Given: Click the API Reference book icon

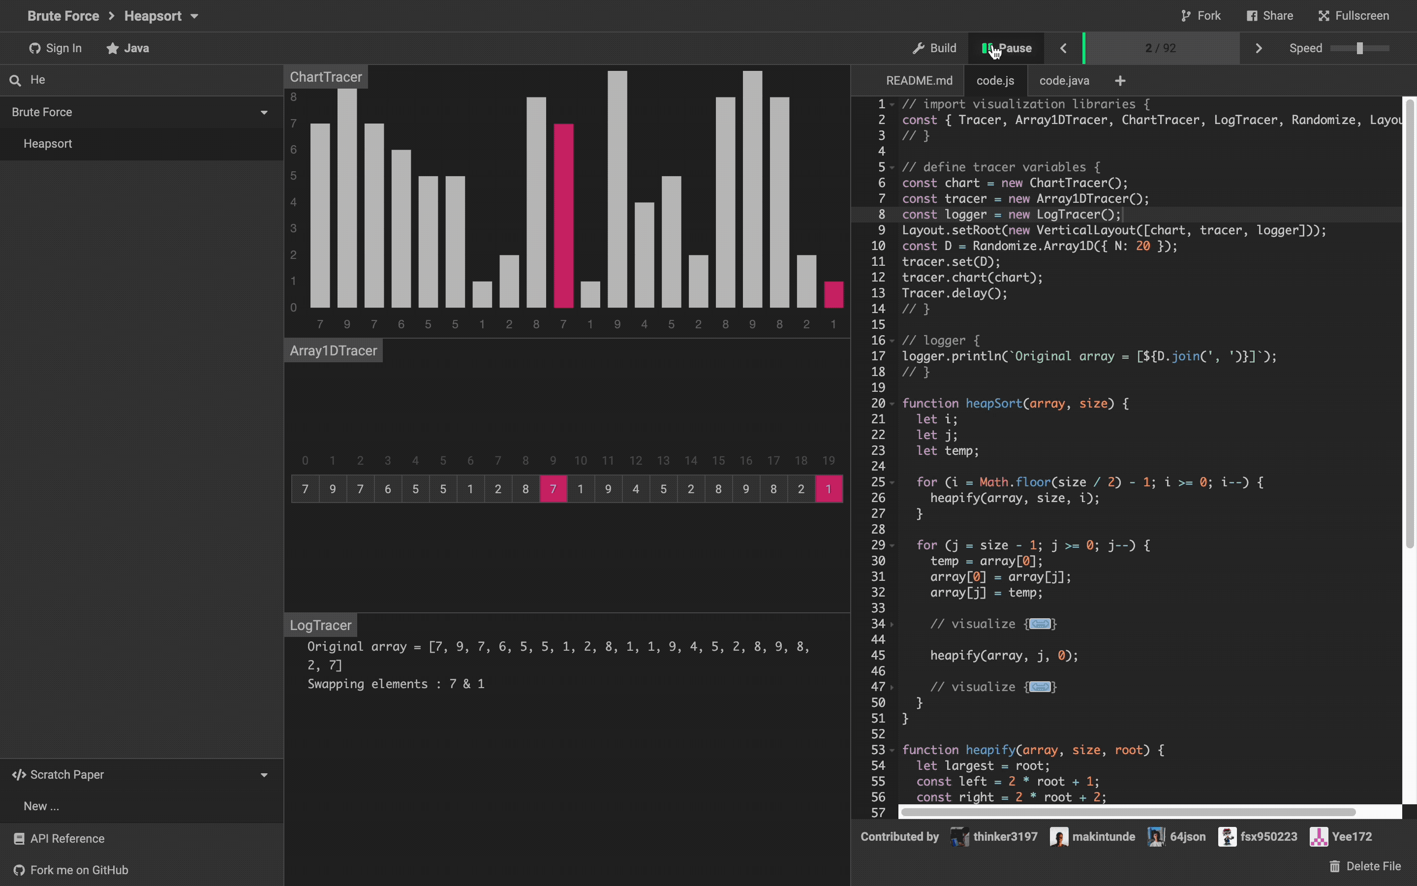Looking at the screenshot, I should point(19,839).
